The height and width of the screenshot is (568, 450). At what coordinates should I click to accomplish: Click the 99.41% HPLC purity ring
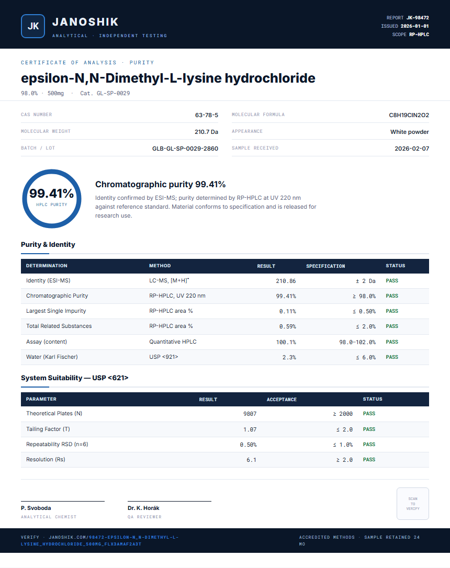52,199
